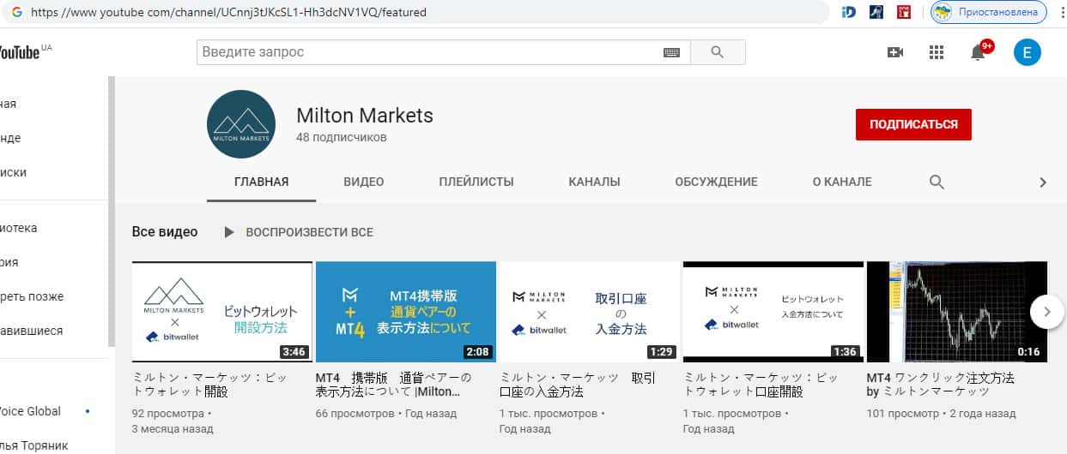Open the YouTube apps grid icon
This screenshot has width=1067, height=454.
(937, 52)
